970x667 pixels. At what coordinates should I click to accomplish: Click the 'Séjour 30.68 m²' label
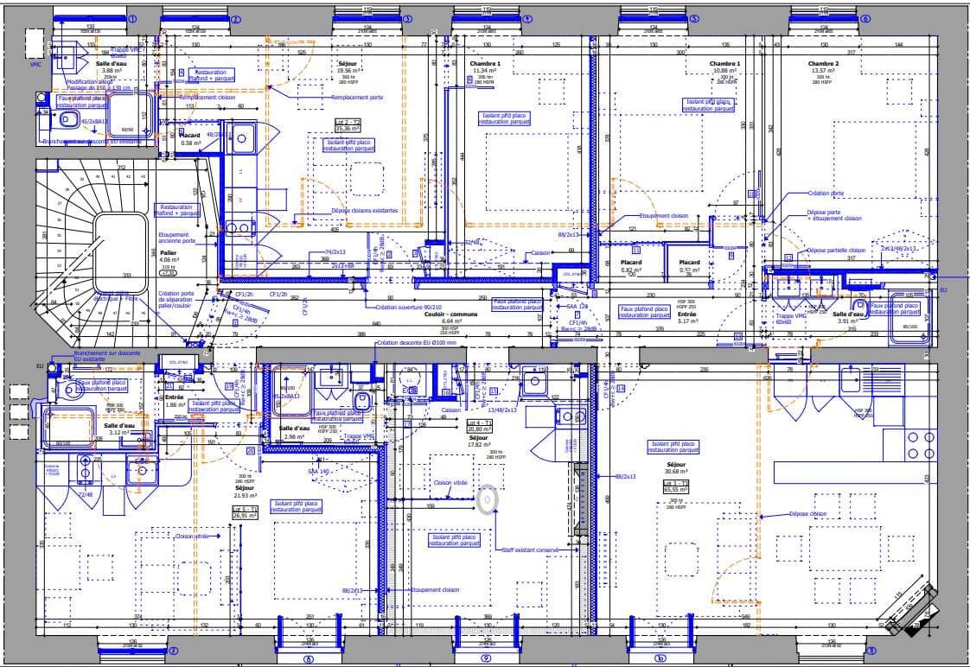coord(676,467)
